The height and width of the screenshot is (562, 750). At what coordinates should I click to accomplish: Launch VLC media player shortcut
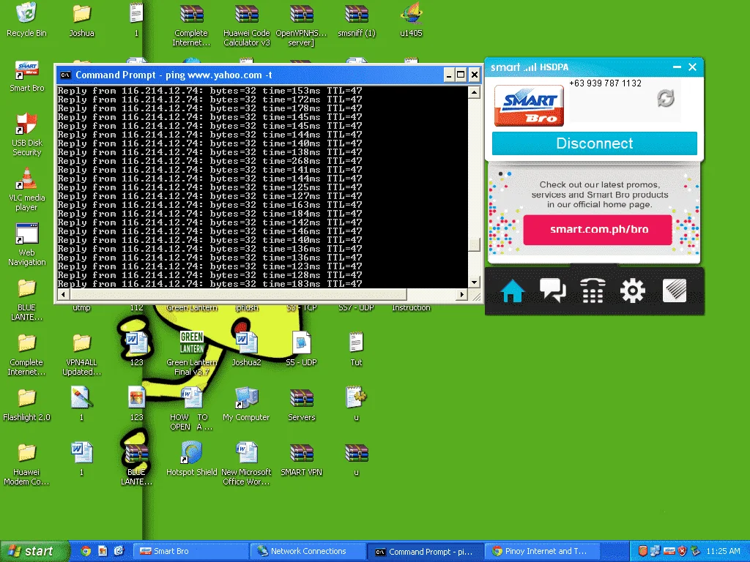click(x=27, y=190)
